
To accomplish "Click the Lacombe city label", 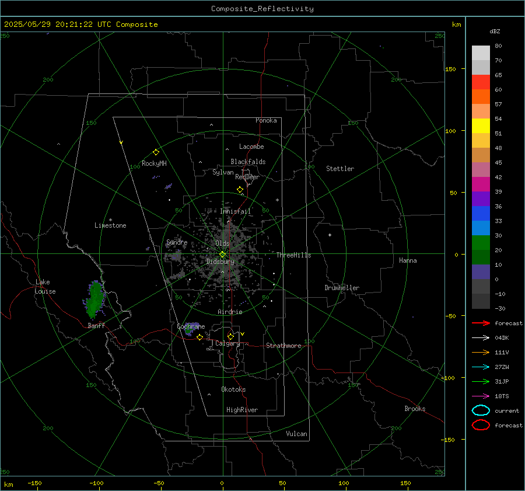I will click(x=251, y=147).
